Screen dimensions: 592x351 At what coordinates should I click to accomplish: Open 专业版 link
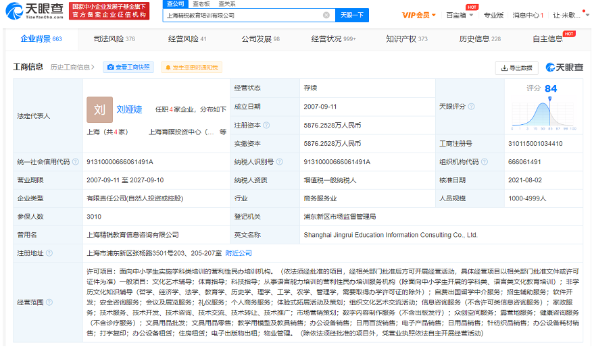[493, 15]
